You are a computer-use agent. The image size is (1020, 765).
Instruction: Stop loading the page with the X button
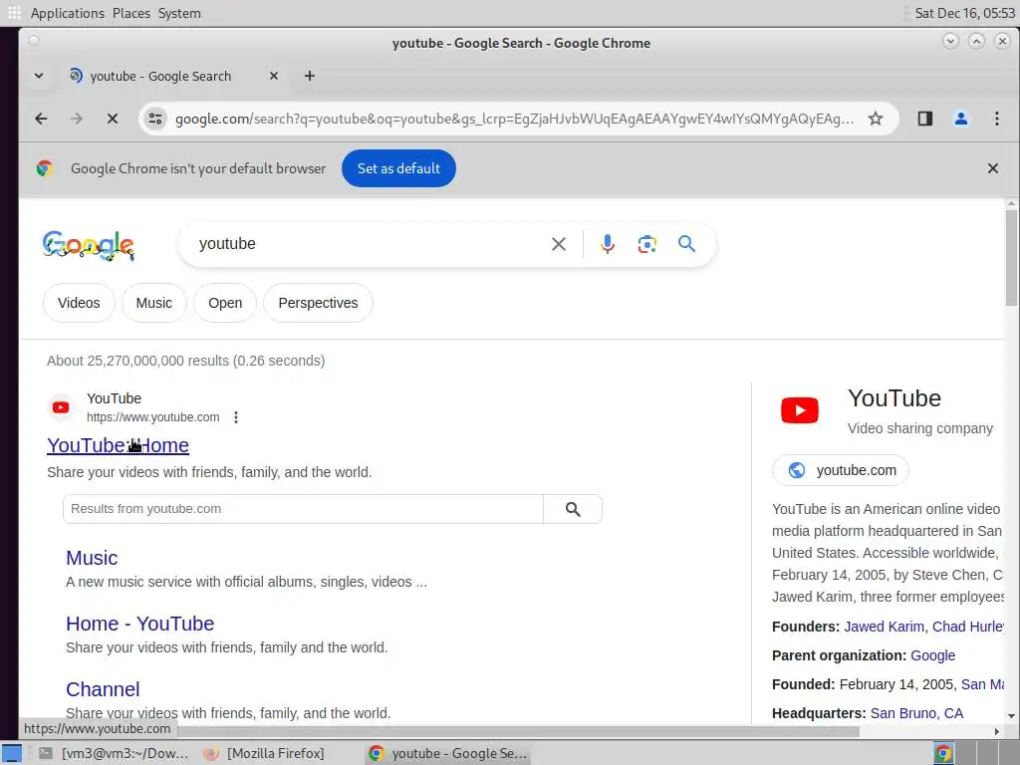[x=113, y=119]
